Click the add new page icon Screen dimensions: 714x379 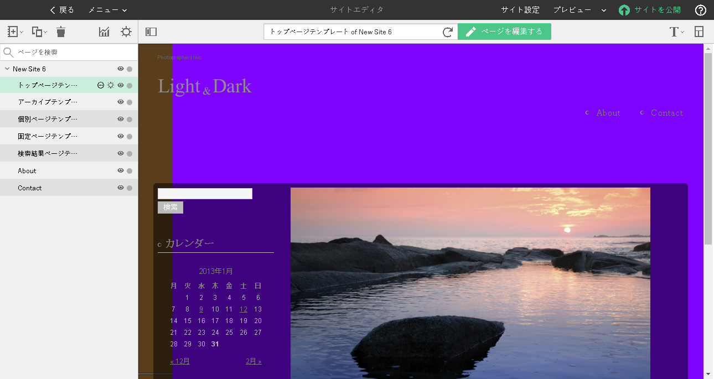click(15, 32)
